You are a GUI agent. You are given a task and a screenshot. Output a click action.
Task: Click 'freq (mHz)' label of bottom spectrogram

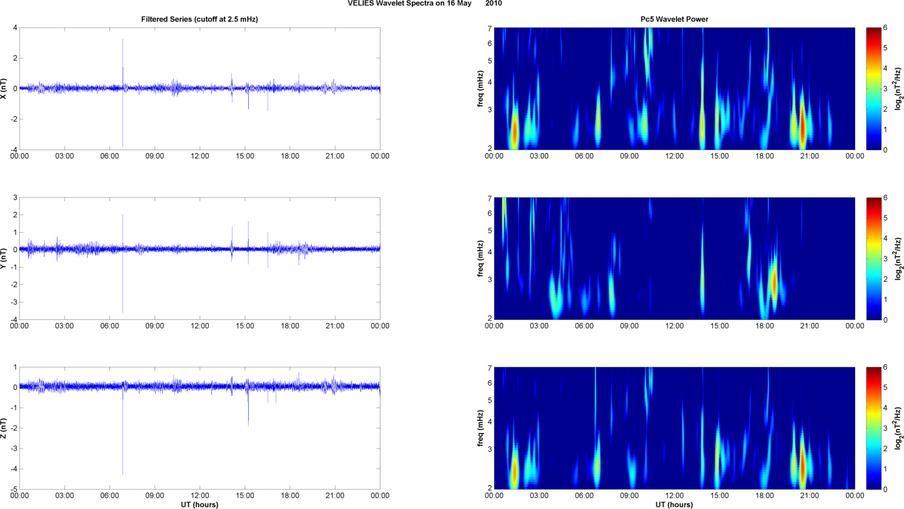click(480, 428)
